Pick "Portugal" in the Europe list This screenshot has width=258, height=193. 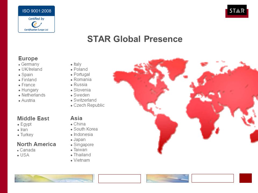tap(82, 74)
